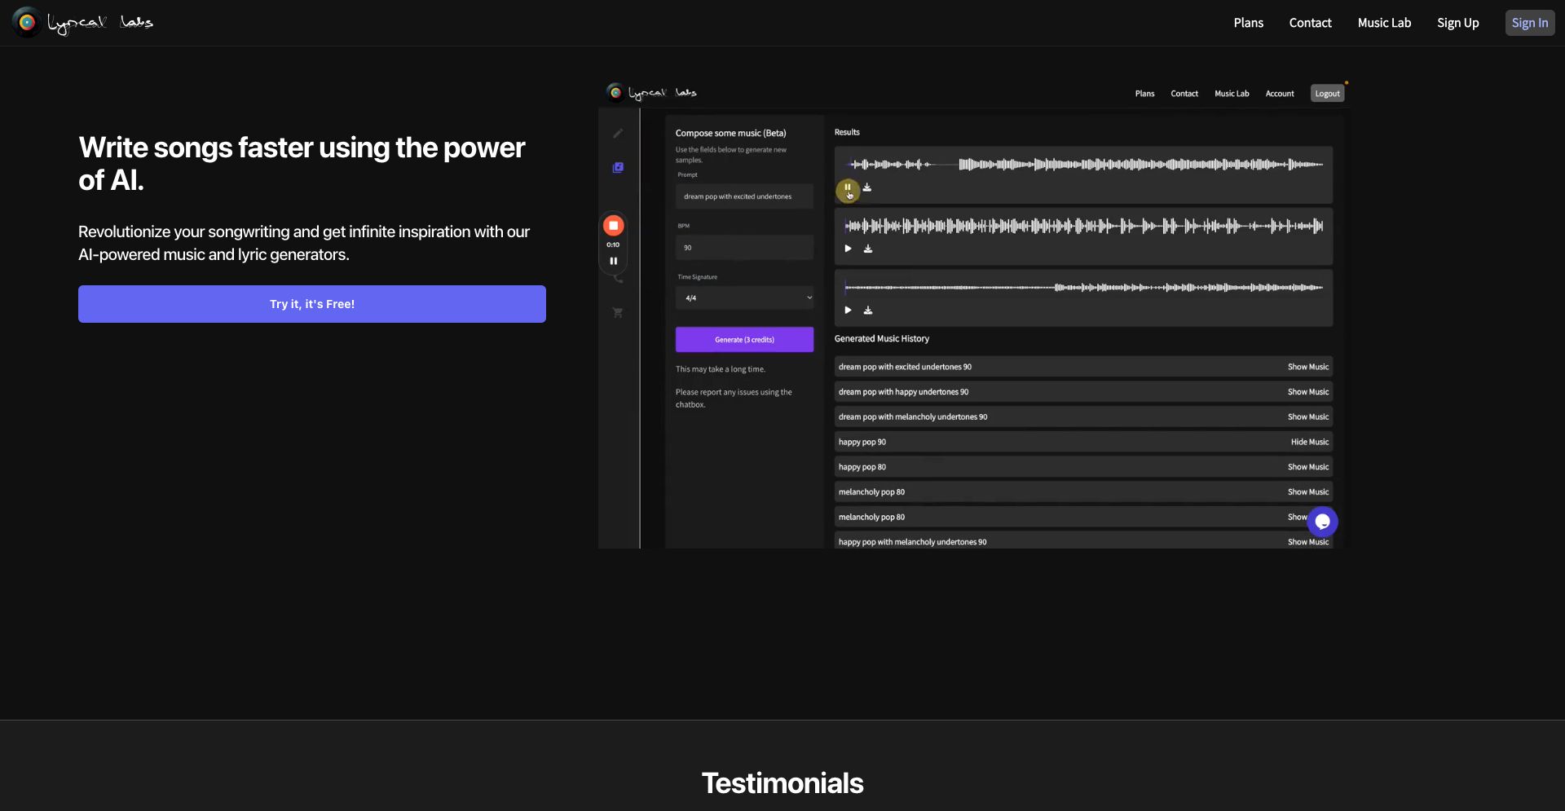Hide music for happy pop 90

click(x=1309, y=442)
